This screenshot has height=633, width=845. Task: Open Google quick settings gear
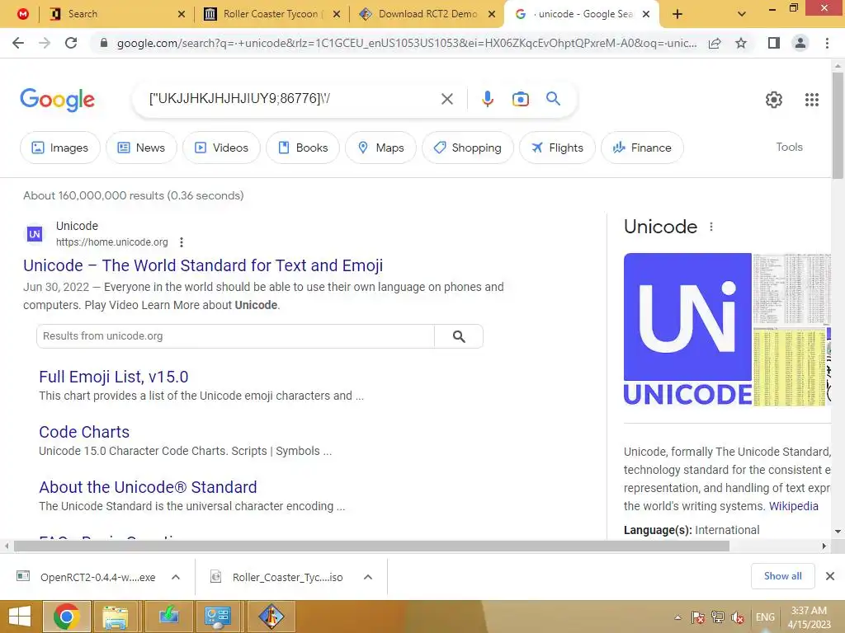[x=774, y=100]
